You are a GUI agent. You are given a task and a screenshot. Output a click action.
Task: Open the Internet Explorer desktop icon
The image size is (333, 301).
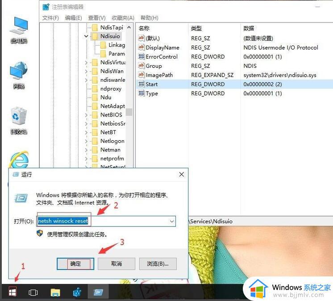pyautogui.click(x=19, y=159)
